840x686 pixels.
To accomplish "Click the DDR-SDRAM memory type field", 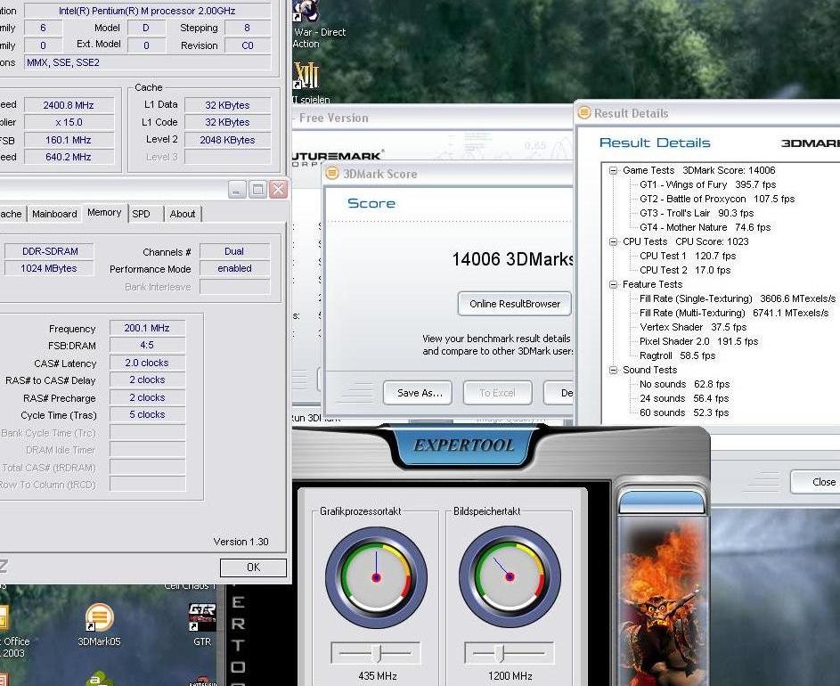I will (49, 251).
